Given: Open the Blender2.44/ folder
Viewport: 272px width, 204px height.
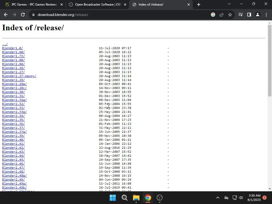Looking at the screenshot, I should click(13, 156).
